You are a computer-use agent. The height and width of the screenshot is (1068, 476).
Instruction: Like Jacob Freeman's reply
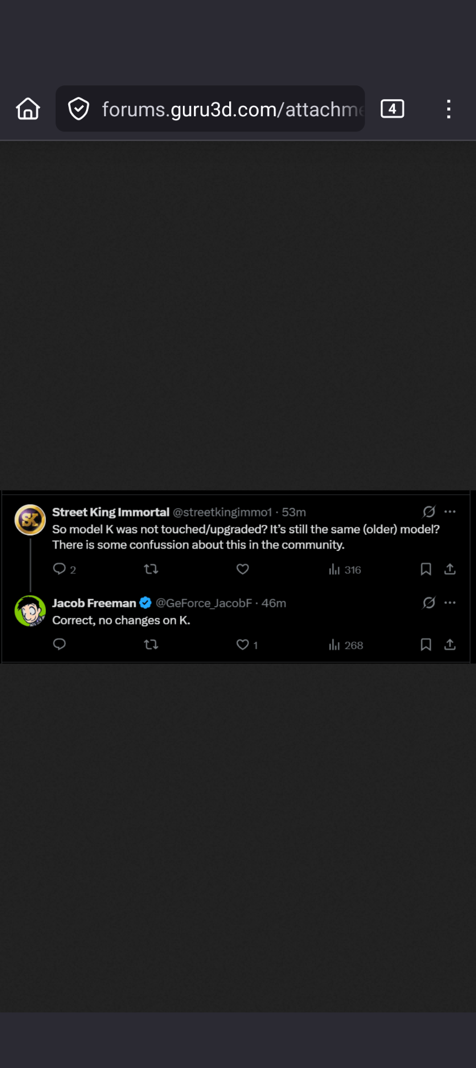coord(242,644)
